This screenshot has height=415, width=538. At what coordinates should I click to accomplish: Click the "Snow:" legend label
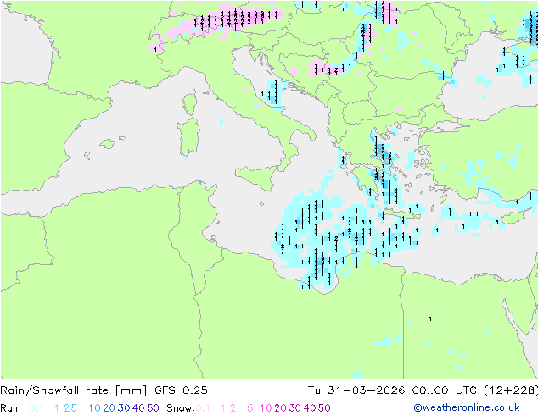tap(181, 408)
